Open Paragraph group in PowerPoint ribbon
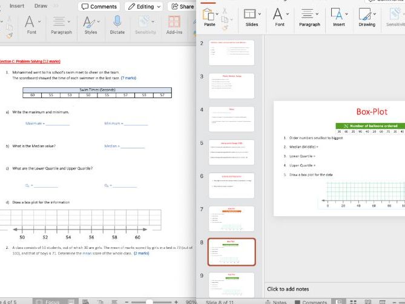 [x=309, y=18]
